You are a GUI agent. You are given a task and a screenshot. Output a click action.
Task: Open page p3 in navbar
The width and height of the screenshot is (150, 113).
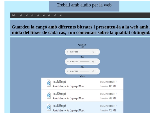(x=32, y=15)
